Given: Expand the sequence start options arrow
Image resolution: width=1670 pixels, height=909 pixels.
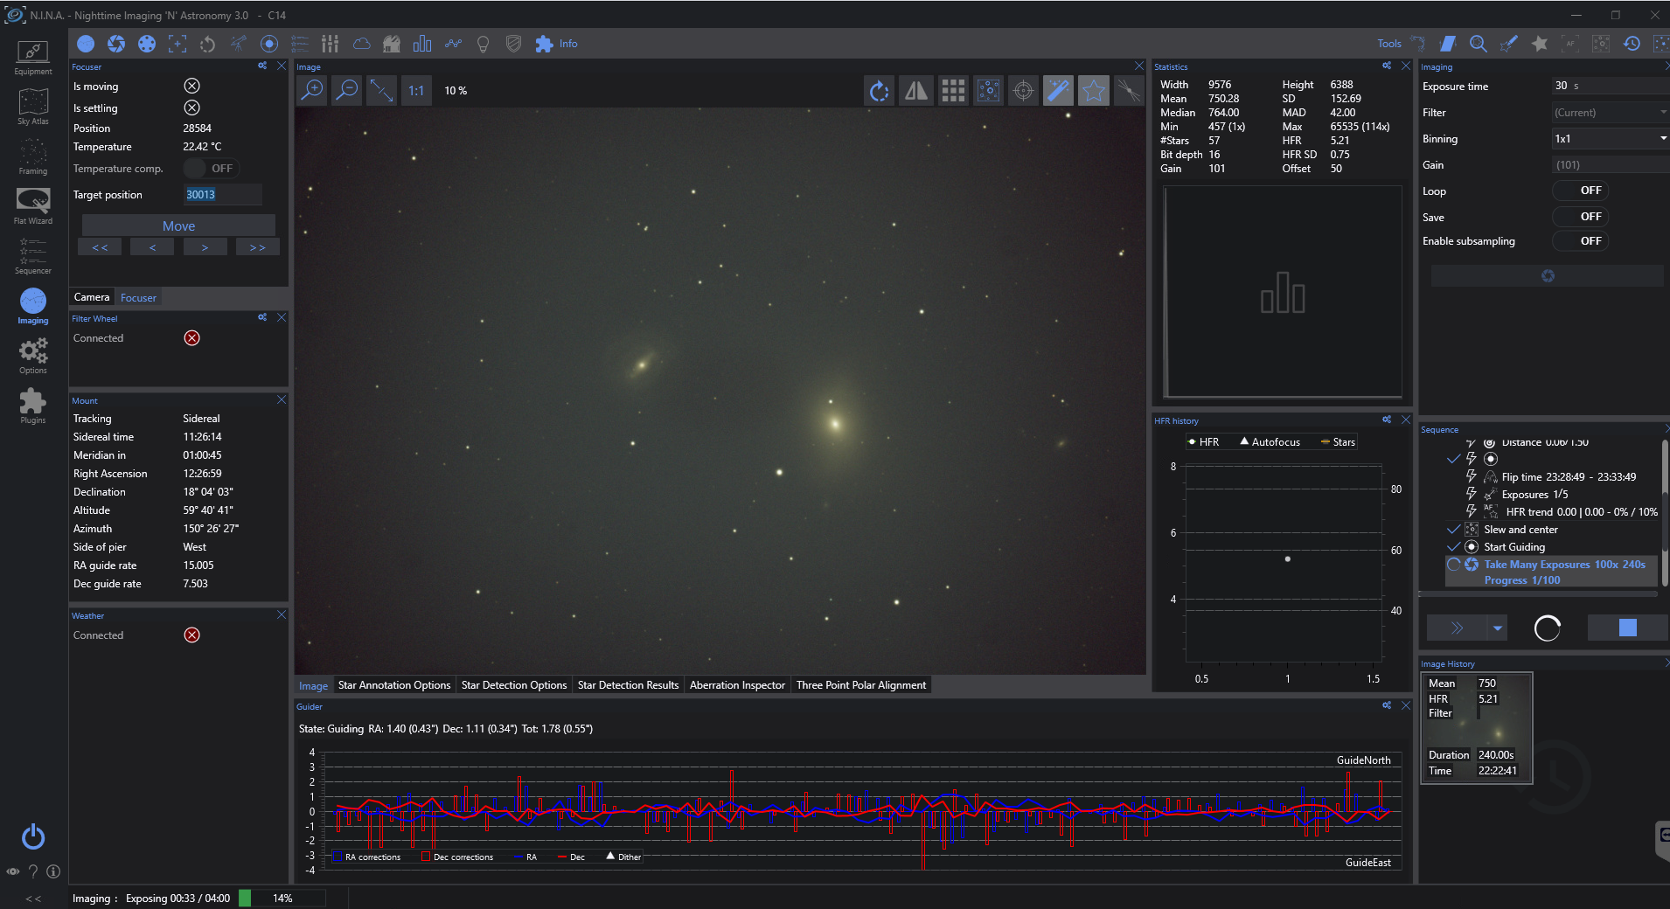Looking at the screenshot, I should [1498, 628].
